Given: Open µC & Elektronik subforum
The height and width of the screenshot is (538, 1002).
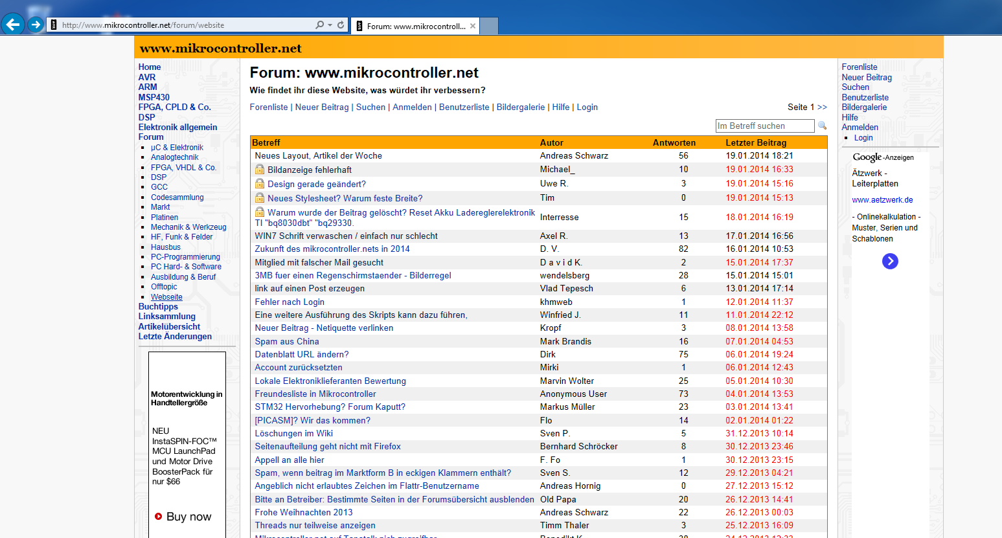Looking at the screenshot, I should click(177, 147).
